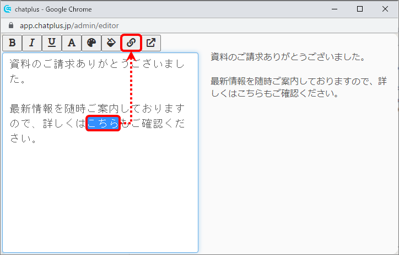Screen dimensions: 399x255
Task: Click the chatplus favicon in title bar
Action: pyautogui.click(x=8, y=9)
